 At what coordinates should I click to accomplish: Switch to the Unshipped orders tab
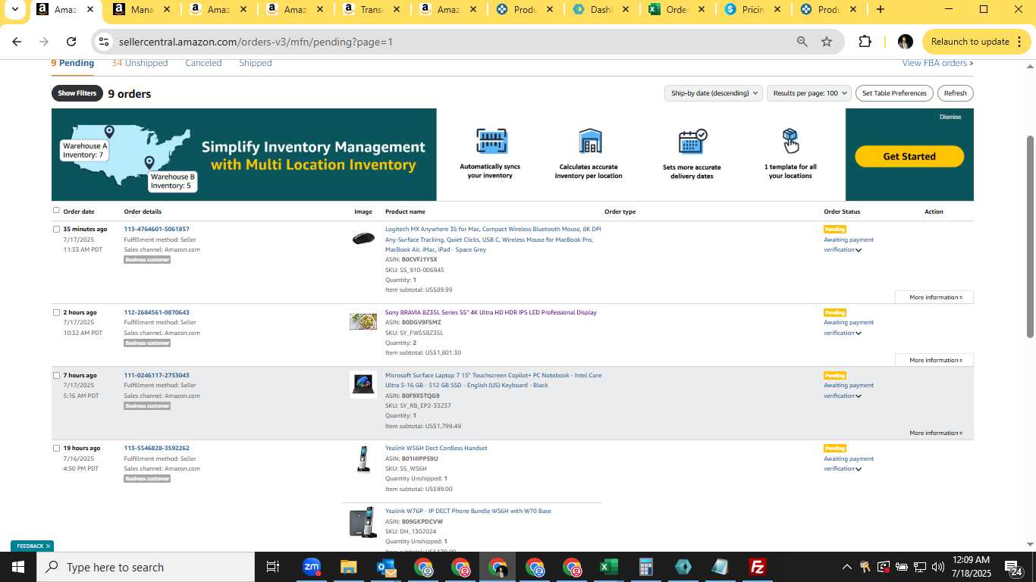point(140,63)
